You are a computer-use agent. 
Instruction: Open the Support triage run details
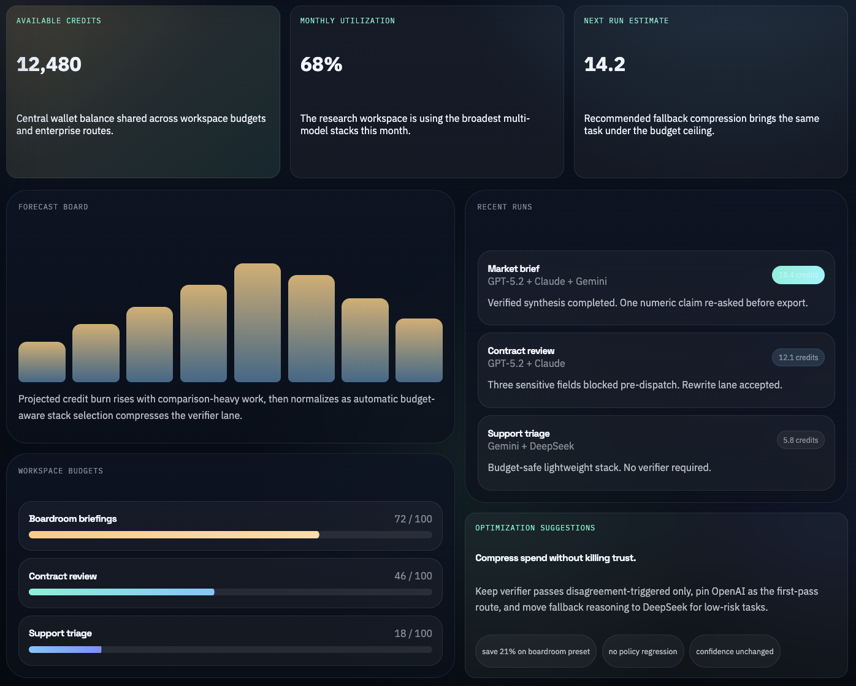[655, 453]
